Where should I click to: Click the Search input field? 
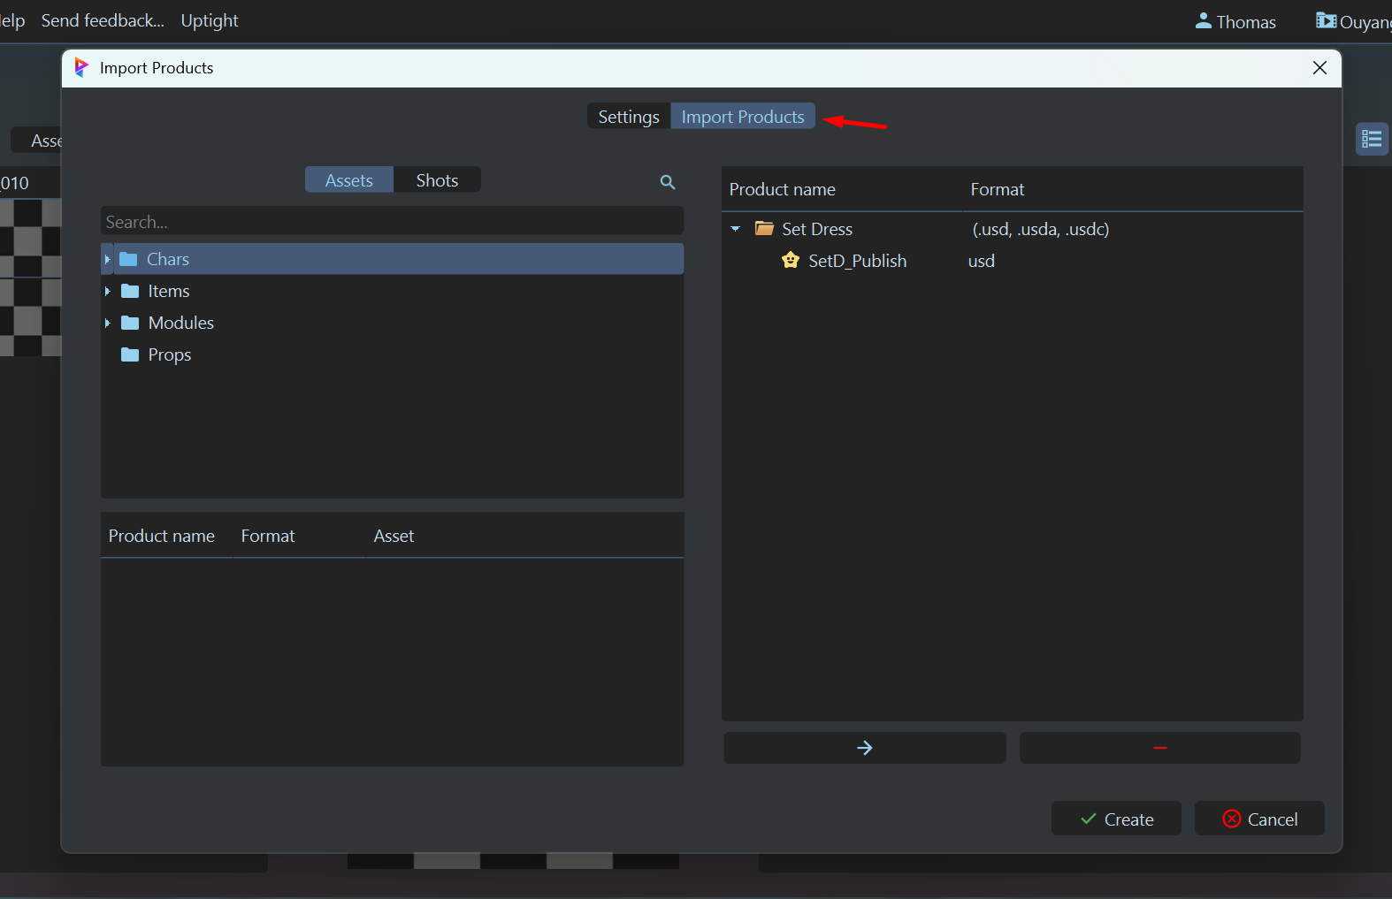[x=392, y=222]
